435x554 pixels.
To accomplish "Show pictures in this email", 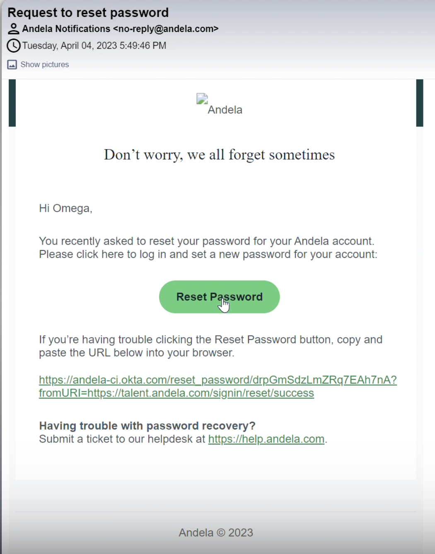I will tap(44, 65).
